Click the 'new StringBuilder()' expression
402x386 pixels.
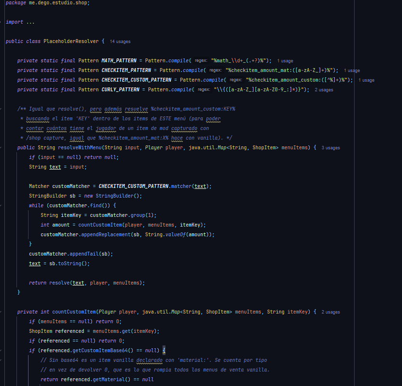tap(112, 196)
